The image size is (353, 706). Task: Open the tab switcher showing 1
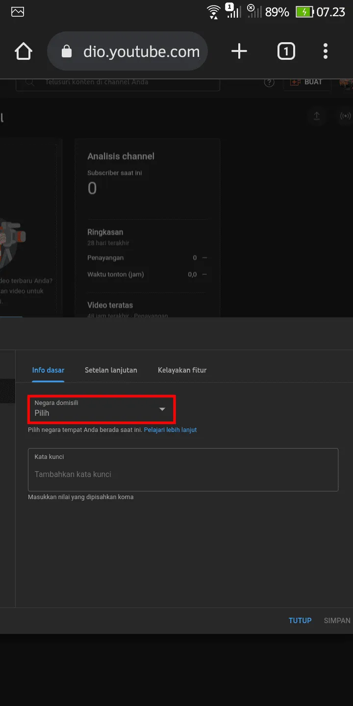click(x=286, y=51)
